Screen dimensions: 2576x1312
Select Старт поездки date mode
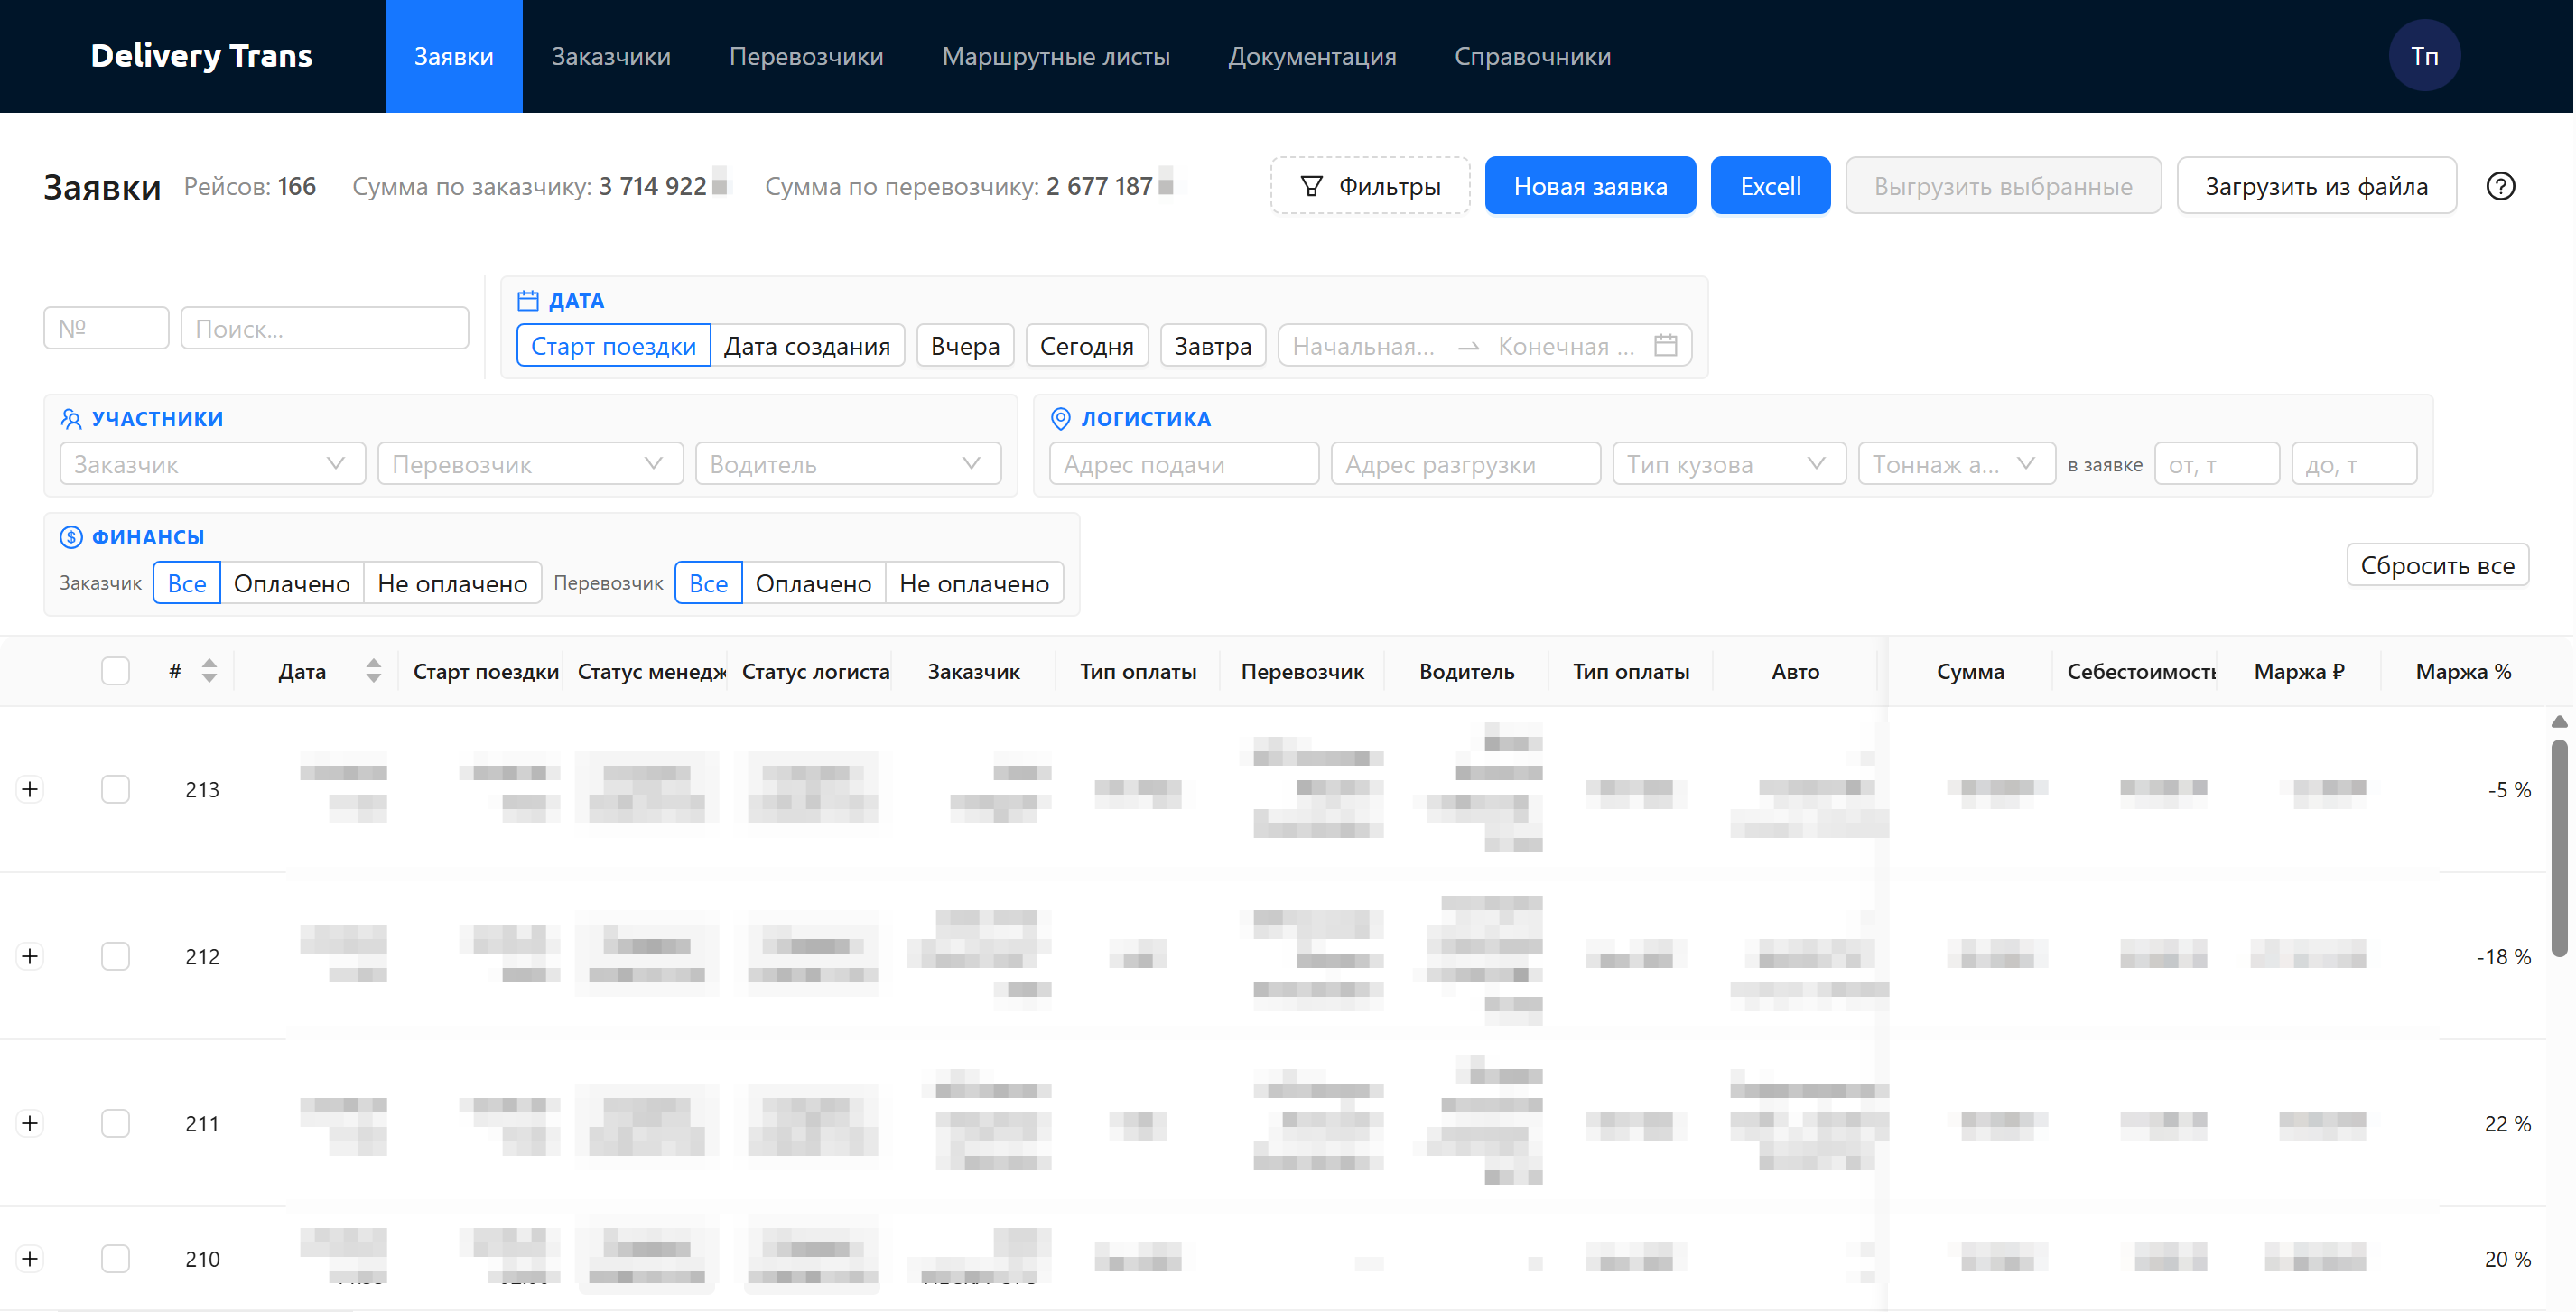tap(613, 346)
